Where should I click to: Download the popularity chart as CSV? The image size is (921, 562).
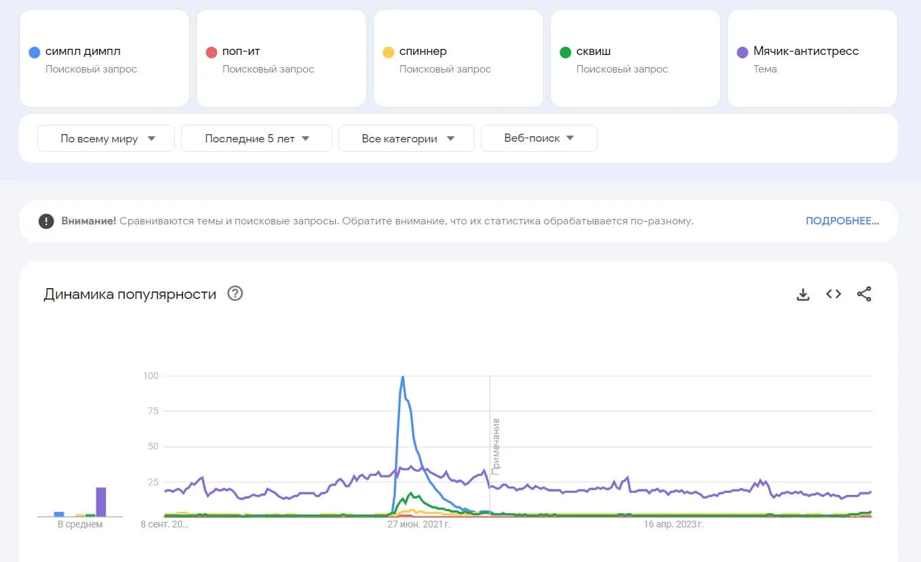(x=803, y=294)
